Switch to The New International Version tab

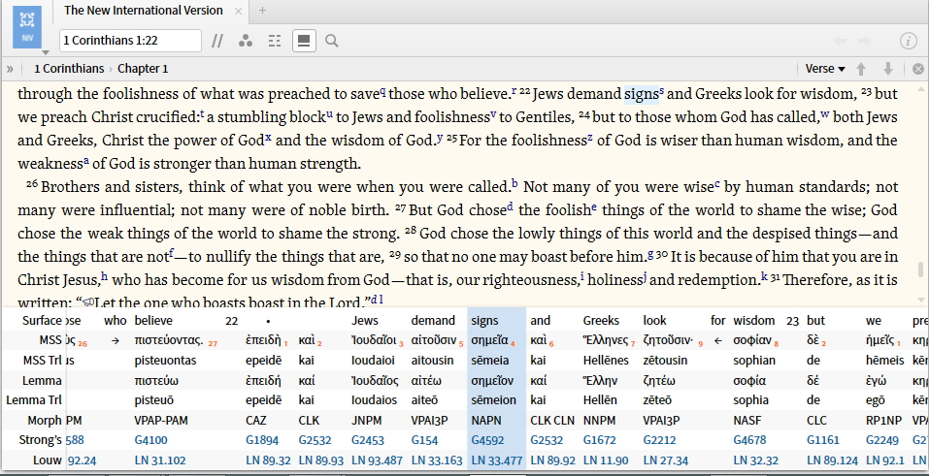click(144, 11)
